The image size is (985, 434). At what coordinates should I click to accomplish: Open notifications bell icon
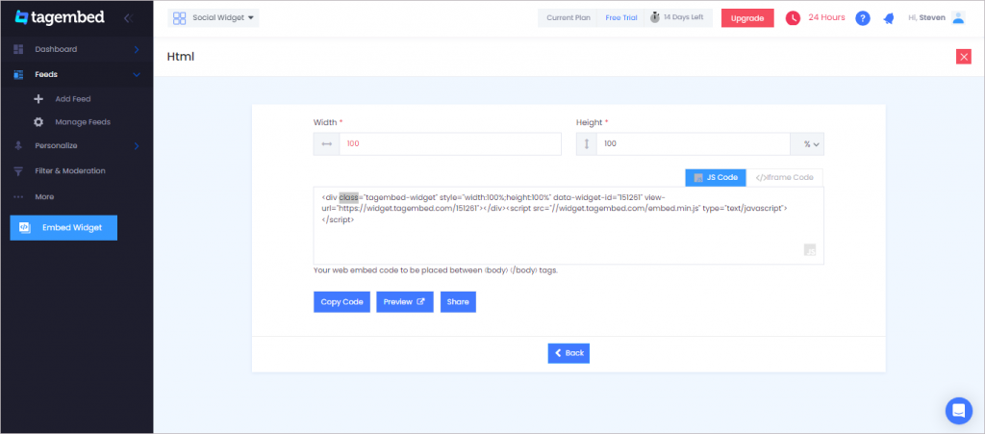pyautogui.click(x=888, y=18)
